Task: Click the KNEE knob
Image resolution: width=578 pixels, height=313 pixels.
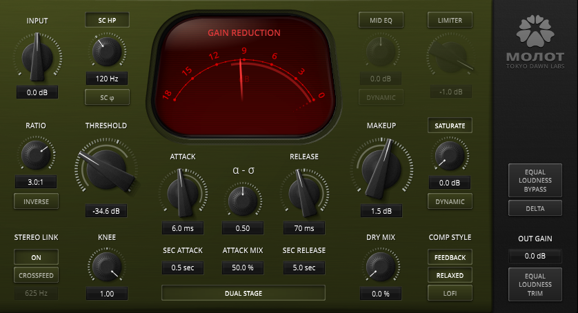Action: (x=107, y=267)
